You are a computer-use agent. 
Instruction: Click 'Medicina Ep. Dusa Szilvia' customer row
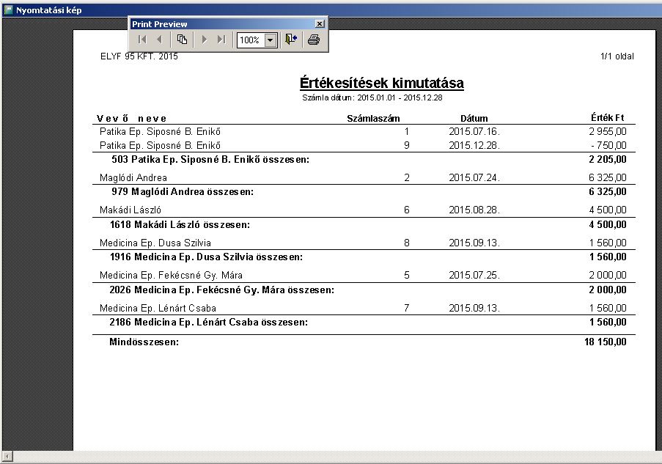[364, 243]
